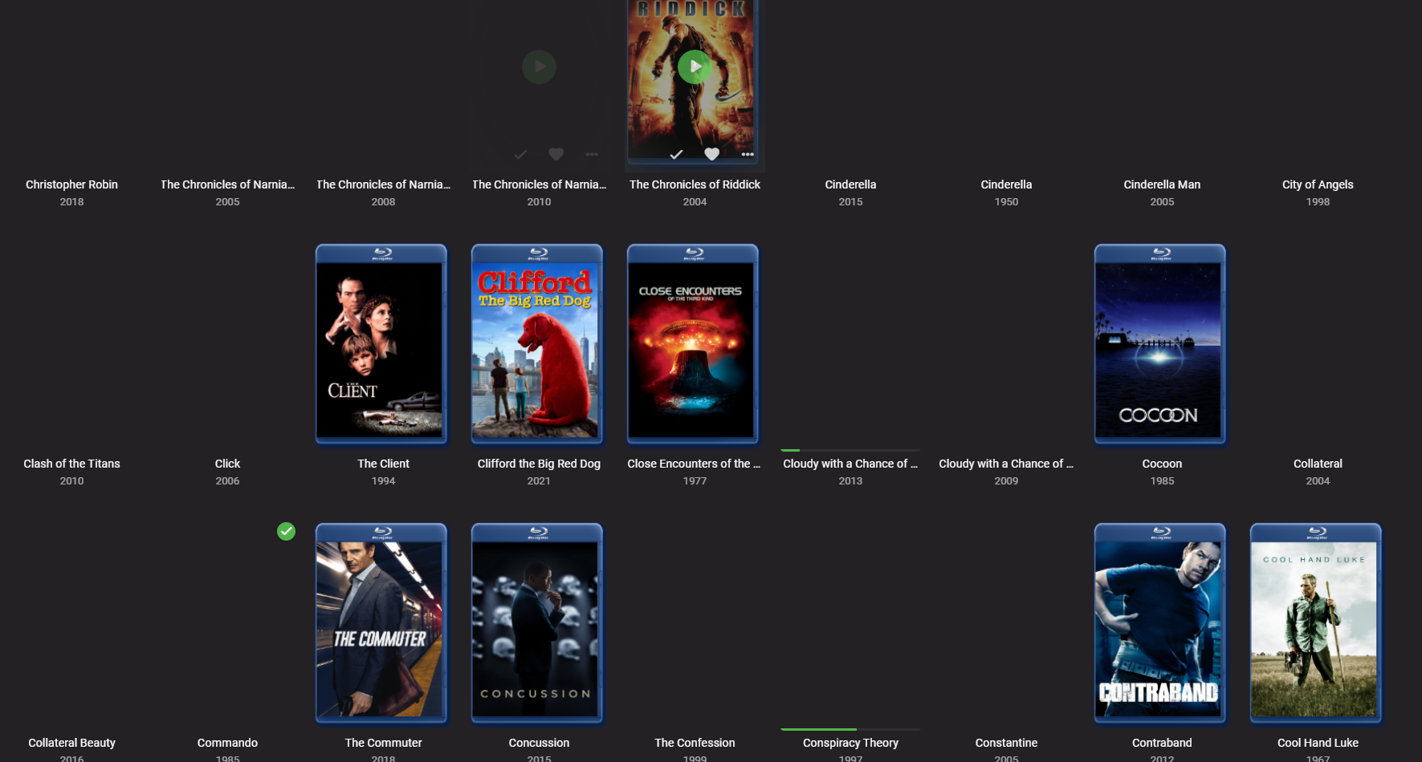The width and height of the screenshot is (1422, 762).
Task: Open the Constantine title
Action: tap(1006, 743)
